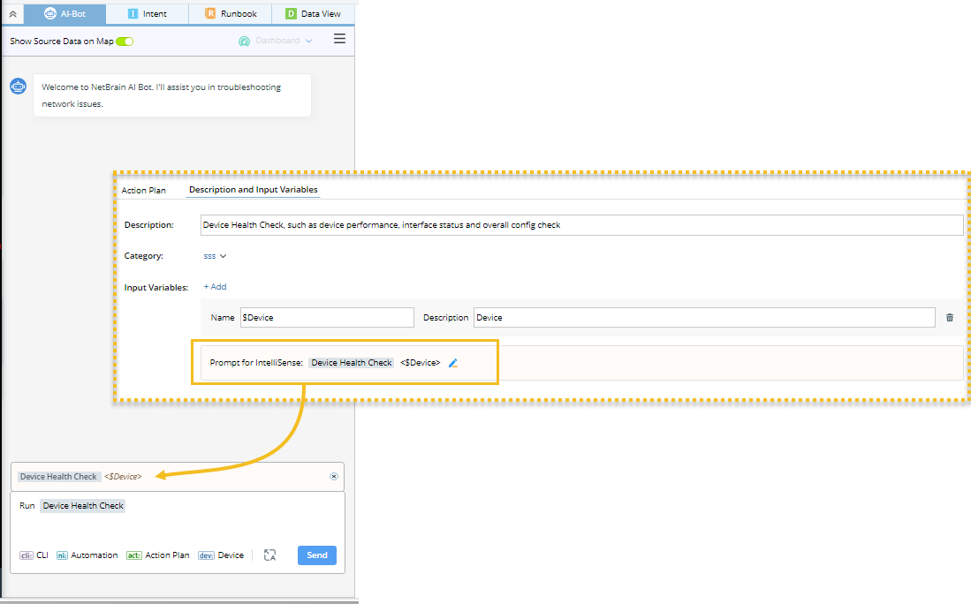Select Description and Input Variables tab

(x=254, y=190)
